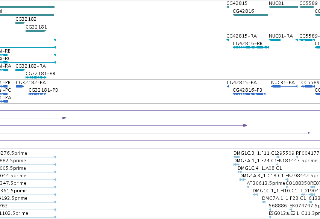
Task: Click transcript CG32181-RB label
Action: 40,73
